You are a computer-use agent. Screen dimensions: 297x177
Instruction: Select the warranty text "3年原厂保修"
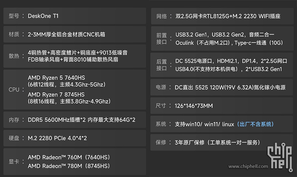190,142
